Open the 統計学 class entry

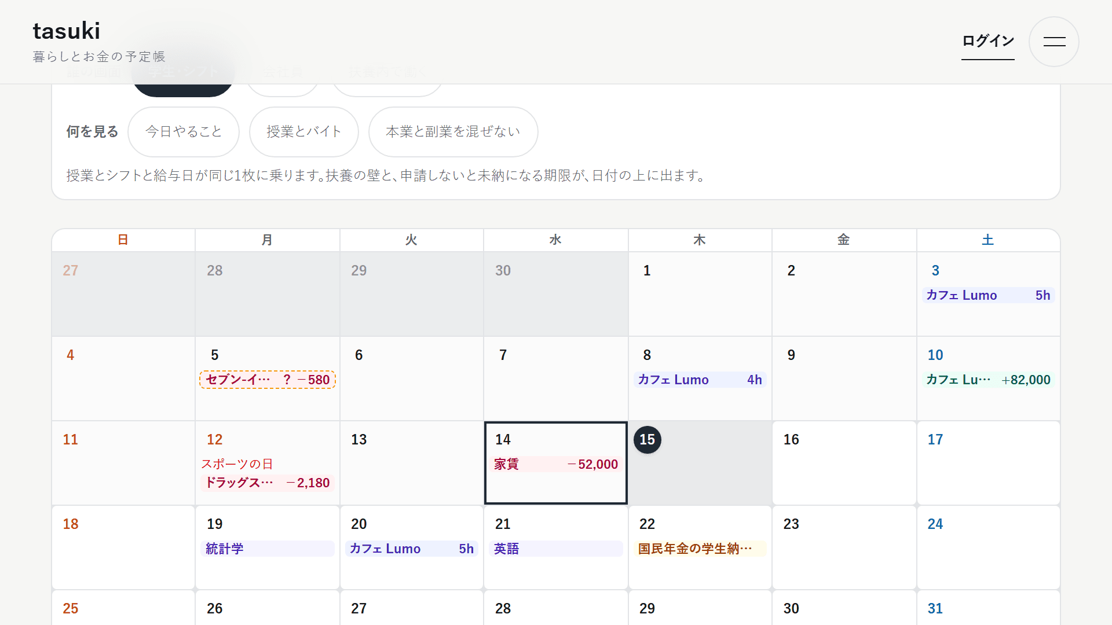click(x=268, y=549)
